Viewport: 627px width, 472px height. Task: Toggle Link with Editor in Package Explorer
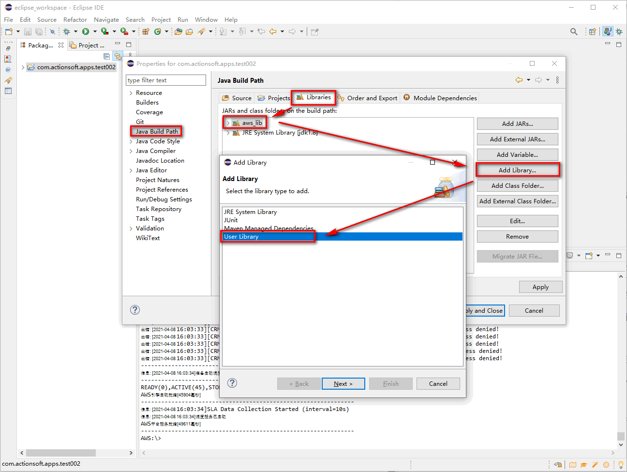118,56
